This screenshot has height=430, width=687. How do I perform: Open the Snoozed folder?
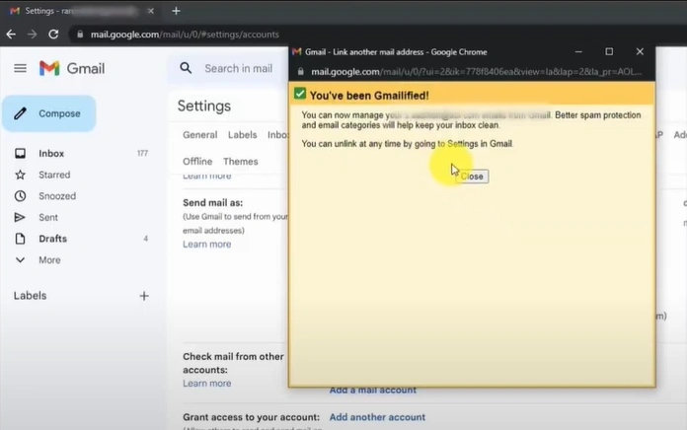[57, 195]
